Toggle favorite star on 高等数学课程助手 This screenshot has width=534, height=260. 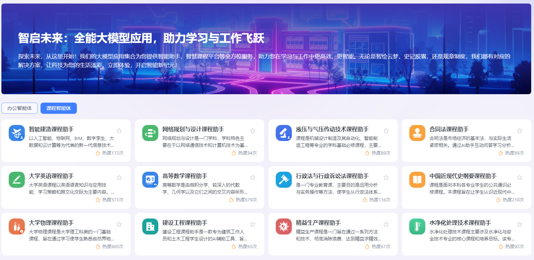253,178
